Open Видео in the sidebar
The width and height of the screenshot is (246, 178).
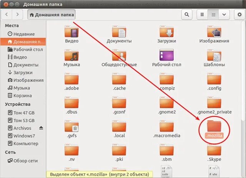[x=23, y=57]
